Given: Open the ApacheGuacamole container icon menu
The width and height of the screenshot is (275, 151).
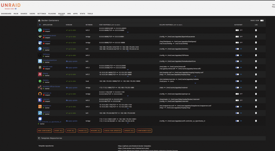Looking at the screenshot, I should (40, 37).
